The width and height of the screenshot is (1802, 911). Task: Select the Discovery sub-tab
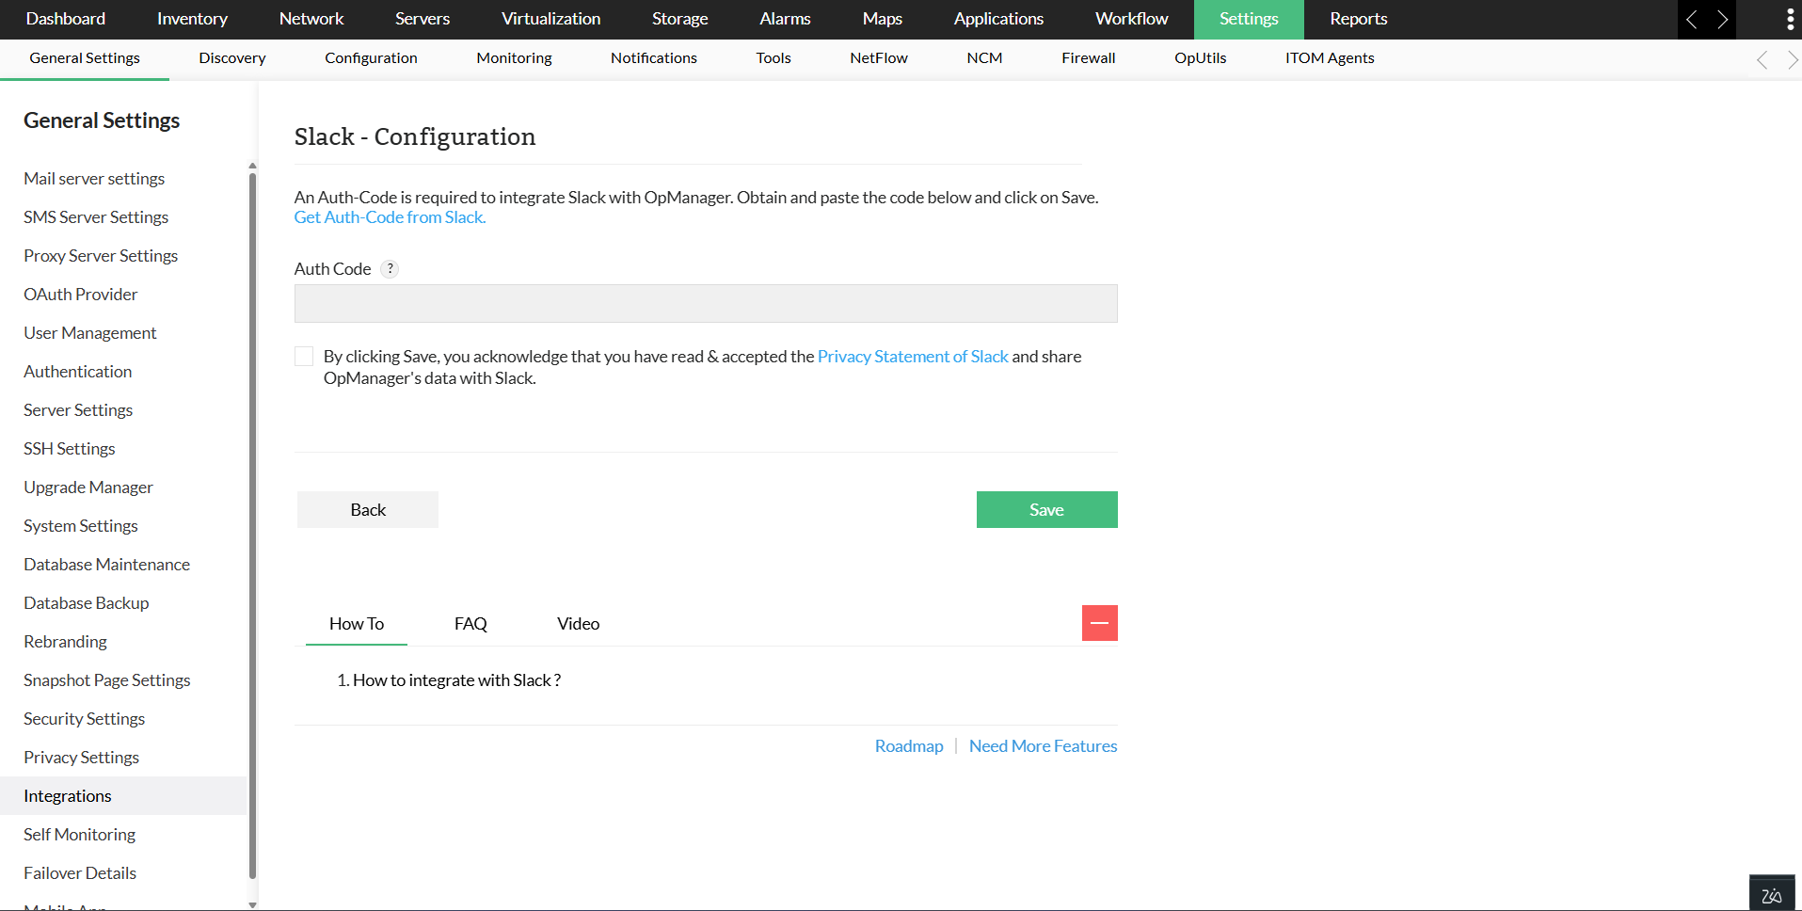point(232,58)
